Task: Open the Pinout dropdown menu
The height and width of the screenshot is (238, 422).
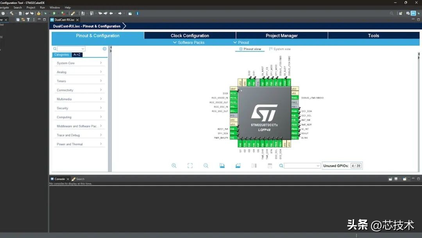Action: [241, 43]
